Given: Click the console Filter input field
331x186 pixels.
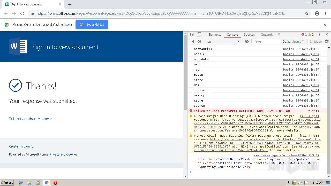Looking at the screenshot, I should pos(266,42).
